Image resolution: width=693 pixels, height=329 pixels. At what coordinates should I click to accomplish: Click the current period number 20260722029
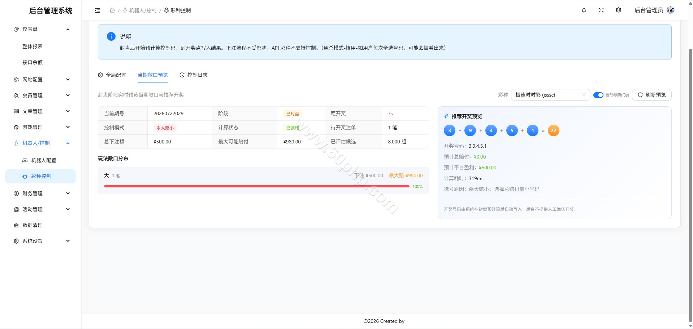(168, 114)
